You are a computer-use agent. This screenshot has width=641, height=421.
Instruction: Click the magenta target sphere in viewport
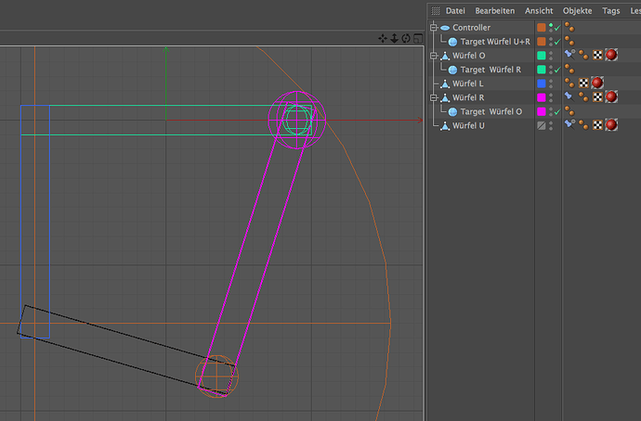296,120
